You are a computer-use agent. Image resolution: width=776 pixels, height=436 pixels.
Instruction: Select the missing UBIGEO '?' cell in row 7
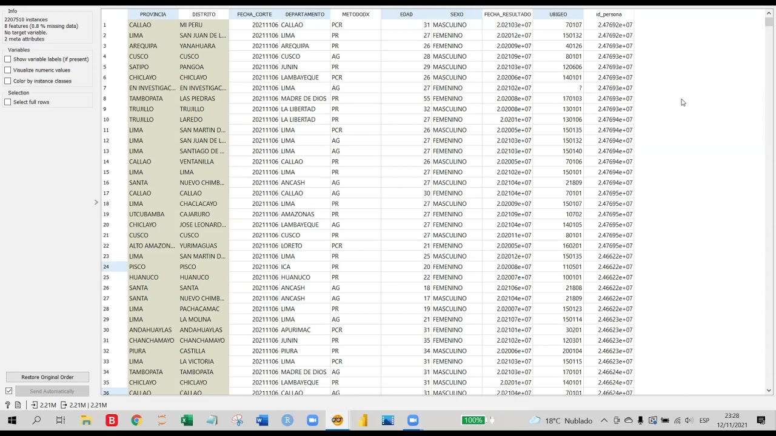pyautogui.click(x=558, y=88)
